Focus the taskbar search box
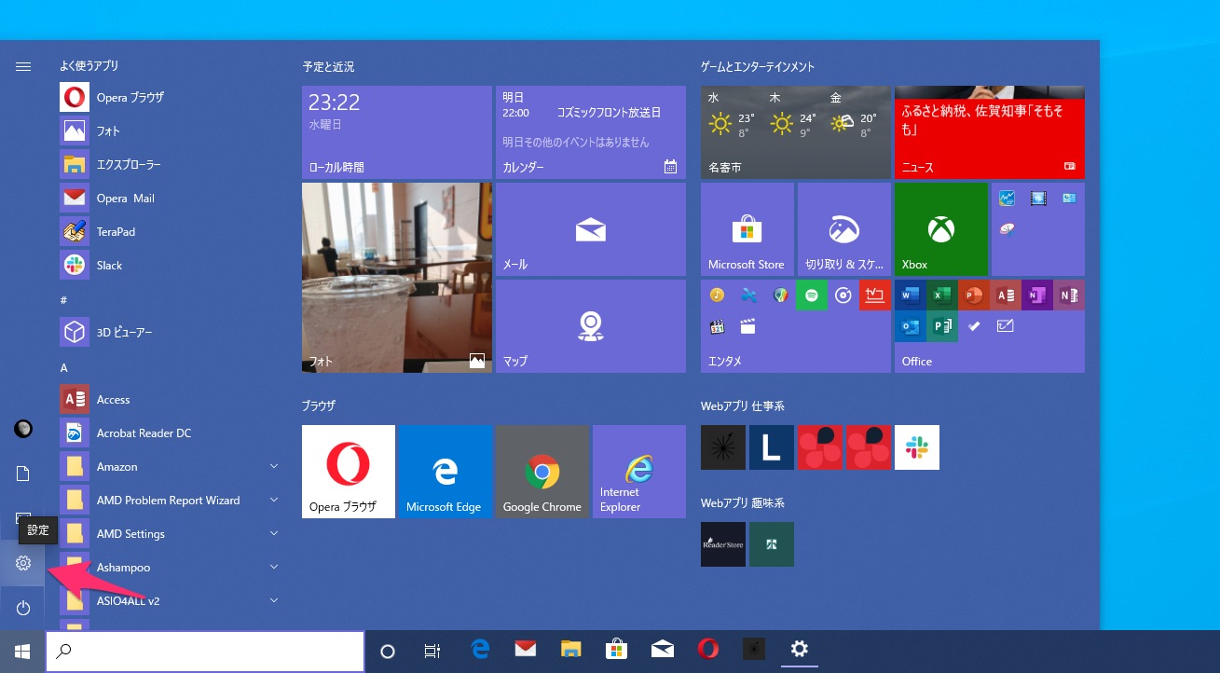The image size is (1220, 673). 205,652
